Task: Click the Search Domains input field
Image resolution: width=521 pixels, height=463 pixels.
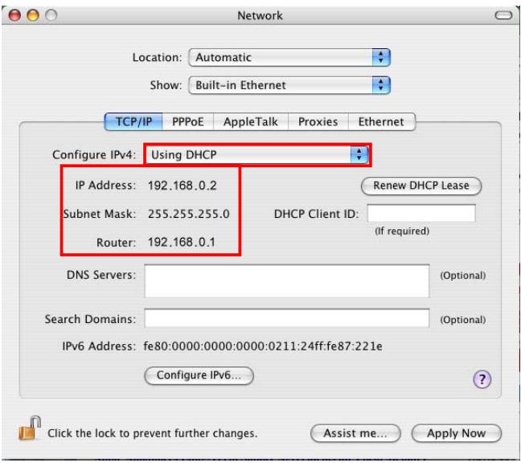Action: (x=287, y=318)
